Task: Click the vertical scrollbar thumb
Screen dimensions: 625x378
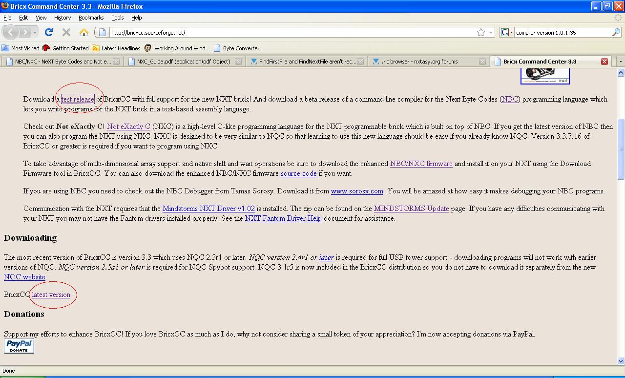Action: (621, 149)
